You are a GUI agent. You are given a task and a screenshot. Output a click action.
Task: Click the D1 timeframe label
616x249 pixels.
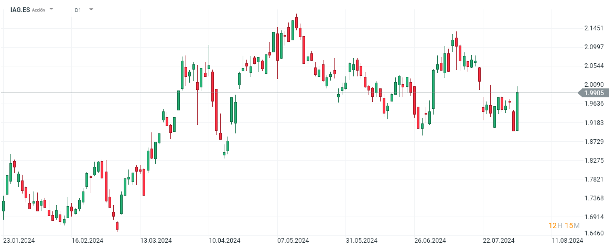[x=78, y=10]
